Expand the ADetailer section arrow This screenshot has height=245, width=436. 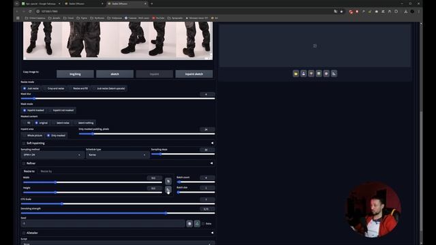click(212, 233)
